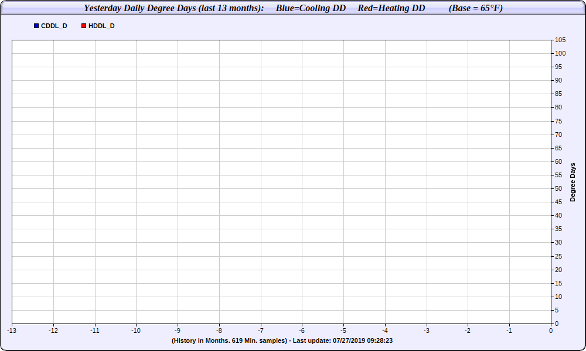
Task: Click the 105 y-axis label
Action: 560,40
